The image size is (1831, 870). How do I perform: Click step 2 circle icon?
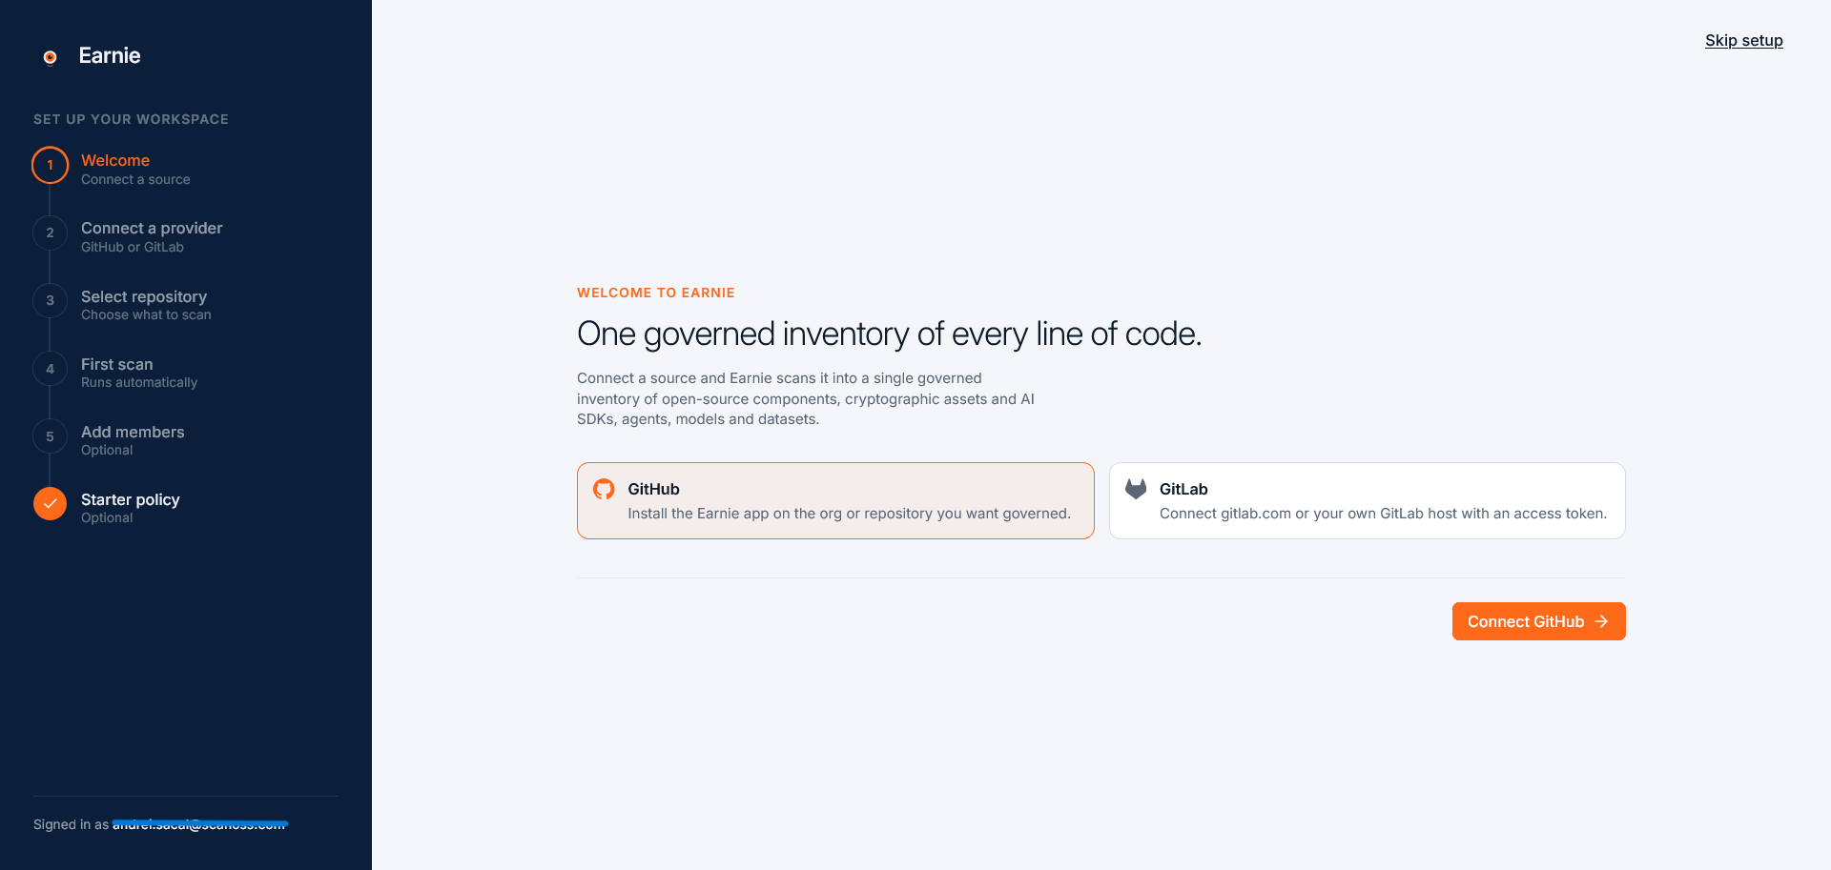[x=51, y=233]
